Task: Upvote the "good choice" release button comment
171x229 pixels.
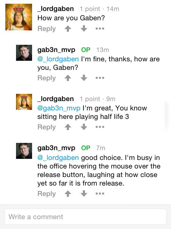Action: (x=68, y=194)
